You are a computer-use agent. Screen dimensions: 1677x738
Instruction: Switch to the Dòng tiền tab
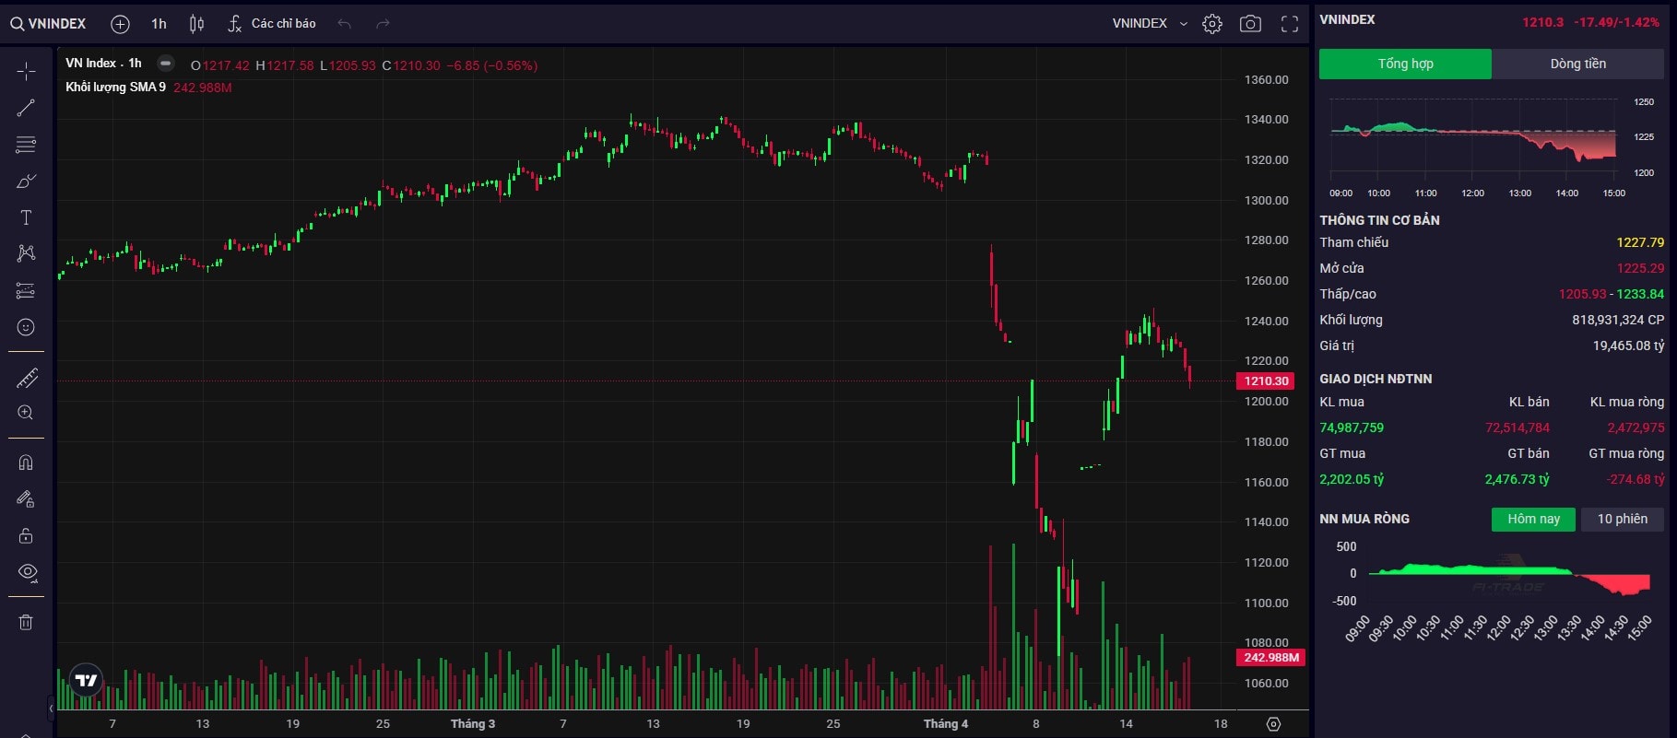[1577, 64]
